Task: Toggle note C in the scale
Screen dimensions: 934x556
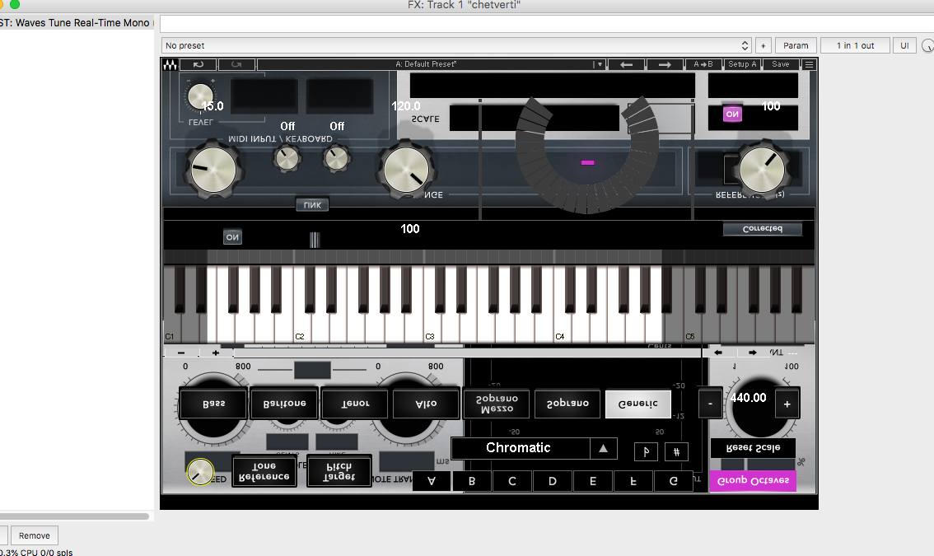Action: coord(512,481)
